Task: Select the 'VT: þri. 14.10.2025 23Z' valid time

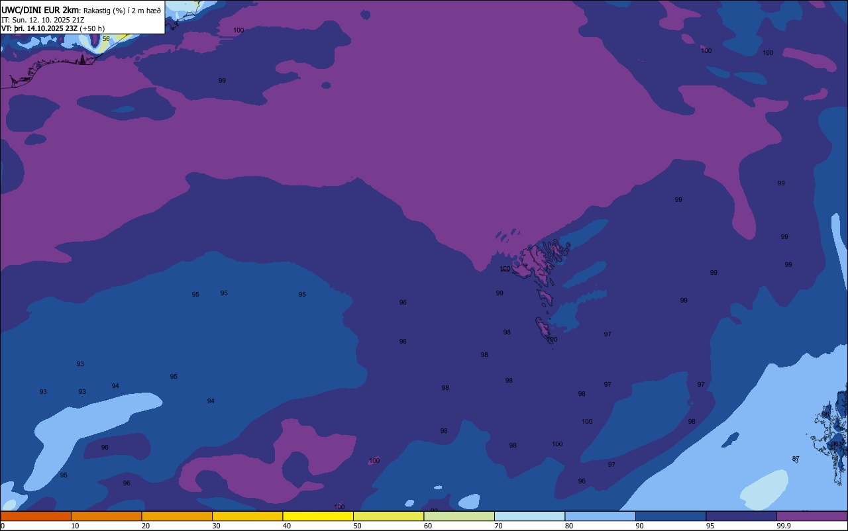Action: pos(40,28)
